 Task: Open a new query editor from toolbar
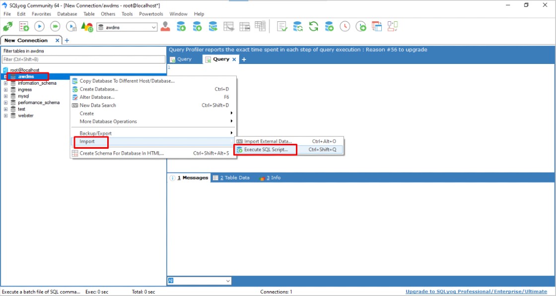coord(24,27)
